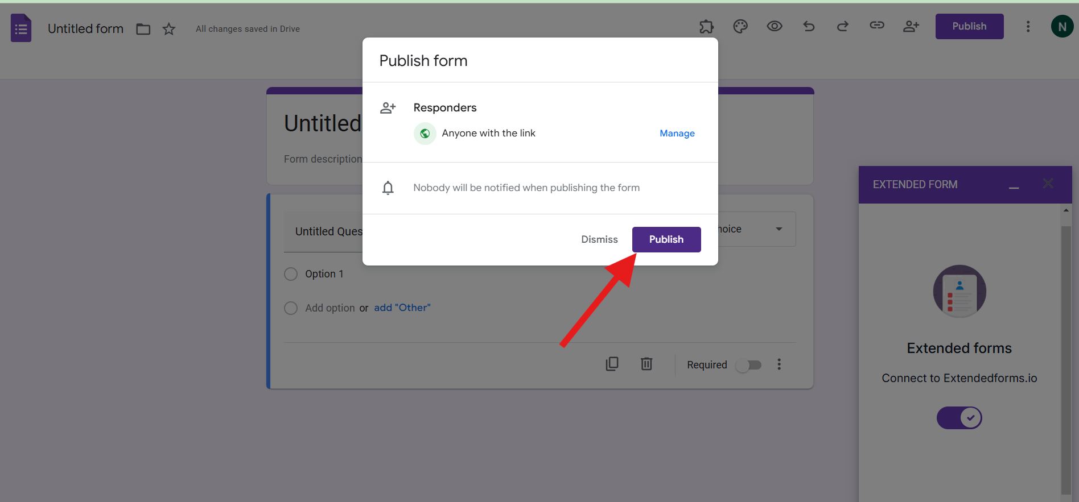This screenshot has height=502, width=1079.
Task: Toggle the Extendedforms.io connection switch
Action: tap(959, 418)
